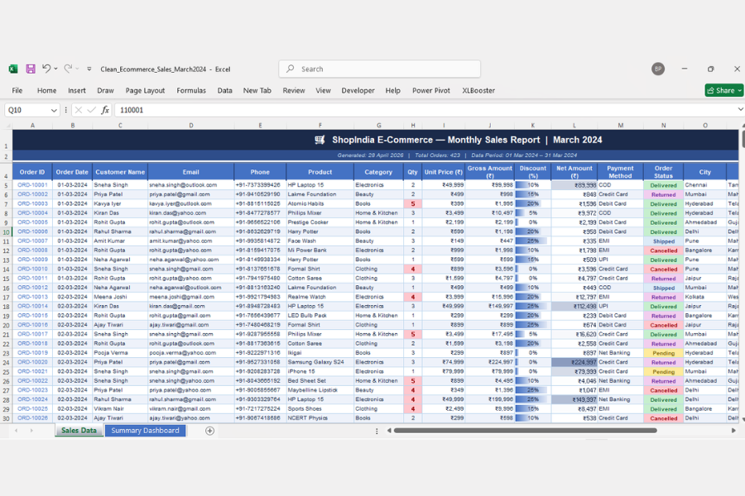This screenshot has width=745, height=496.
Task: Click order link ORD-10008
Action: point(32,250)
